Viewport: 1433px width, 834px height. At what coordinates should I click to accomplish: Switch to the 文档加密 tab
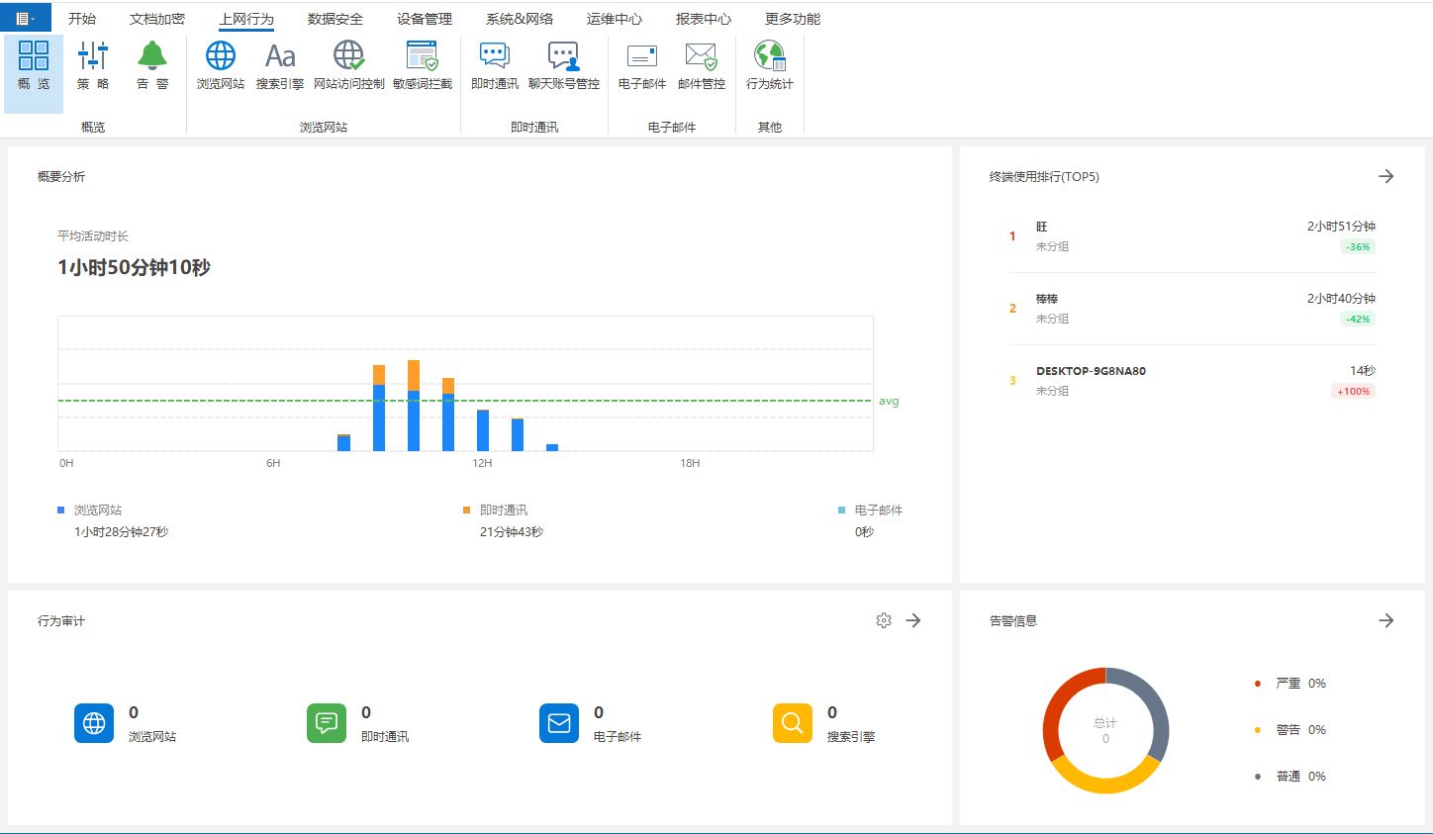157,19
